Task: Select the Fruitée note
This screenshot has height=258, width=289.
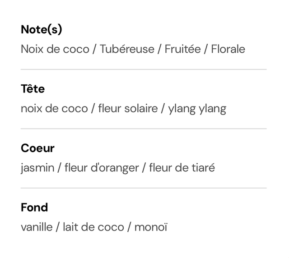Action: [182, 49]
